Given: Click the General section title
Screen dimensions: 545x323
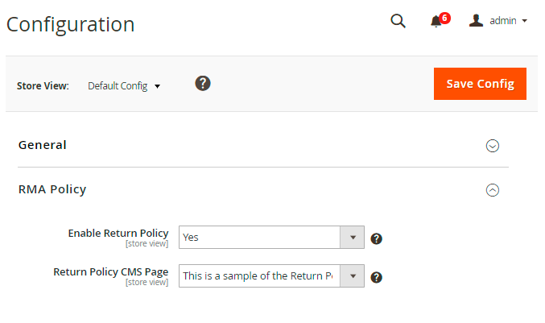Looking at the screenshot, I should pyautogui.click(x=43, y=145).
